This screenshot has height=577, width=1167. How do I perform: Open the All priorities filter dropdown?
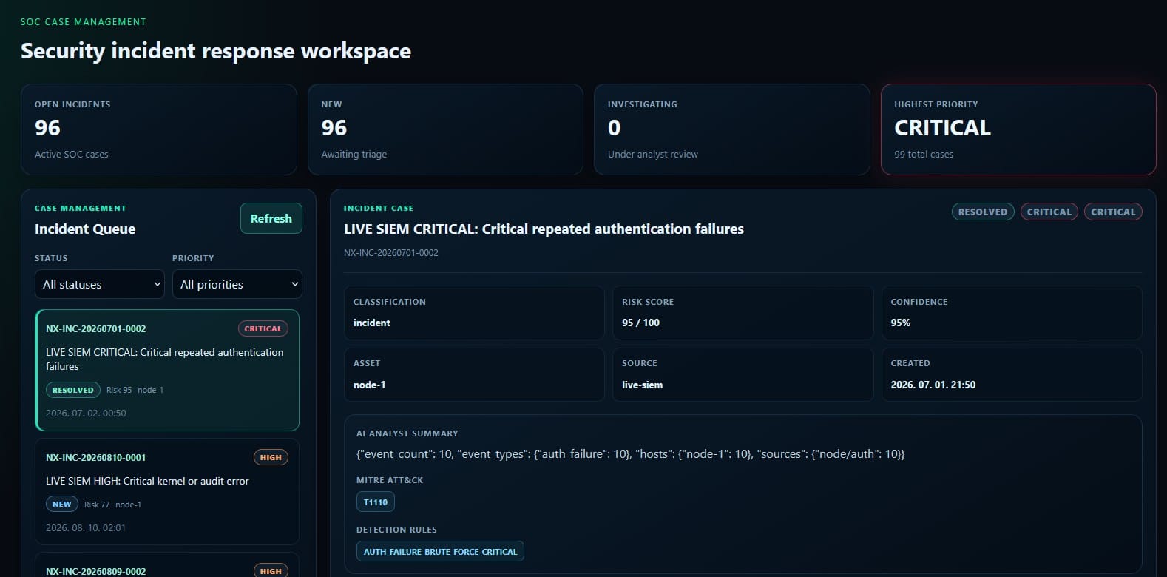[237, 284]
